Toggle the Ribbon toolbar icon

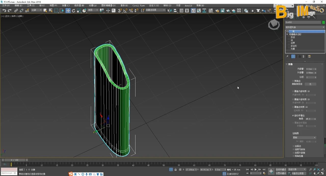click(x=194, y=10)
